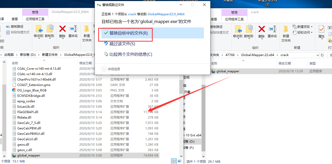Select 查看 tab in the GlobalMapper window
This screenshot has height=164, width=332.
click(x=15, y=19)
